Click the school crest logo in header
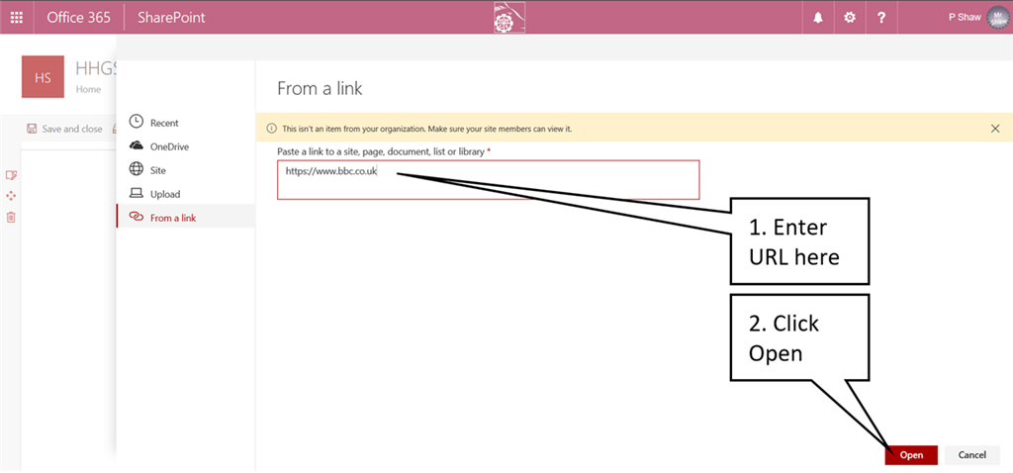The image size is (1013, 473). click(508, 18)
